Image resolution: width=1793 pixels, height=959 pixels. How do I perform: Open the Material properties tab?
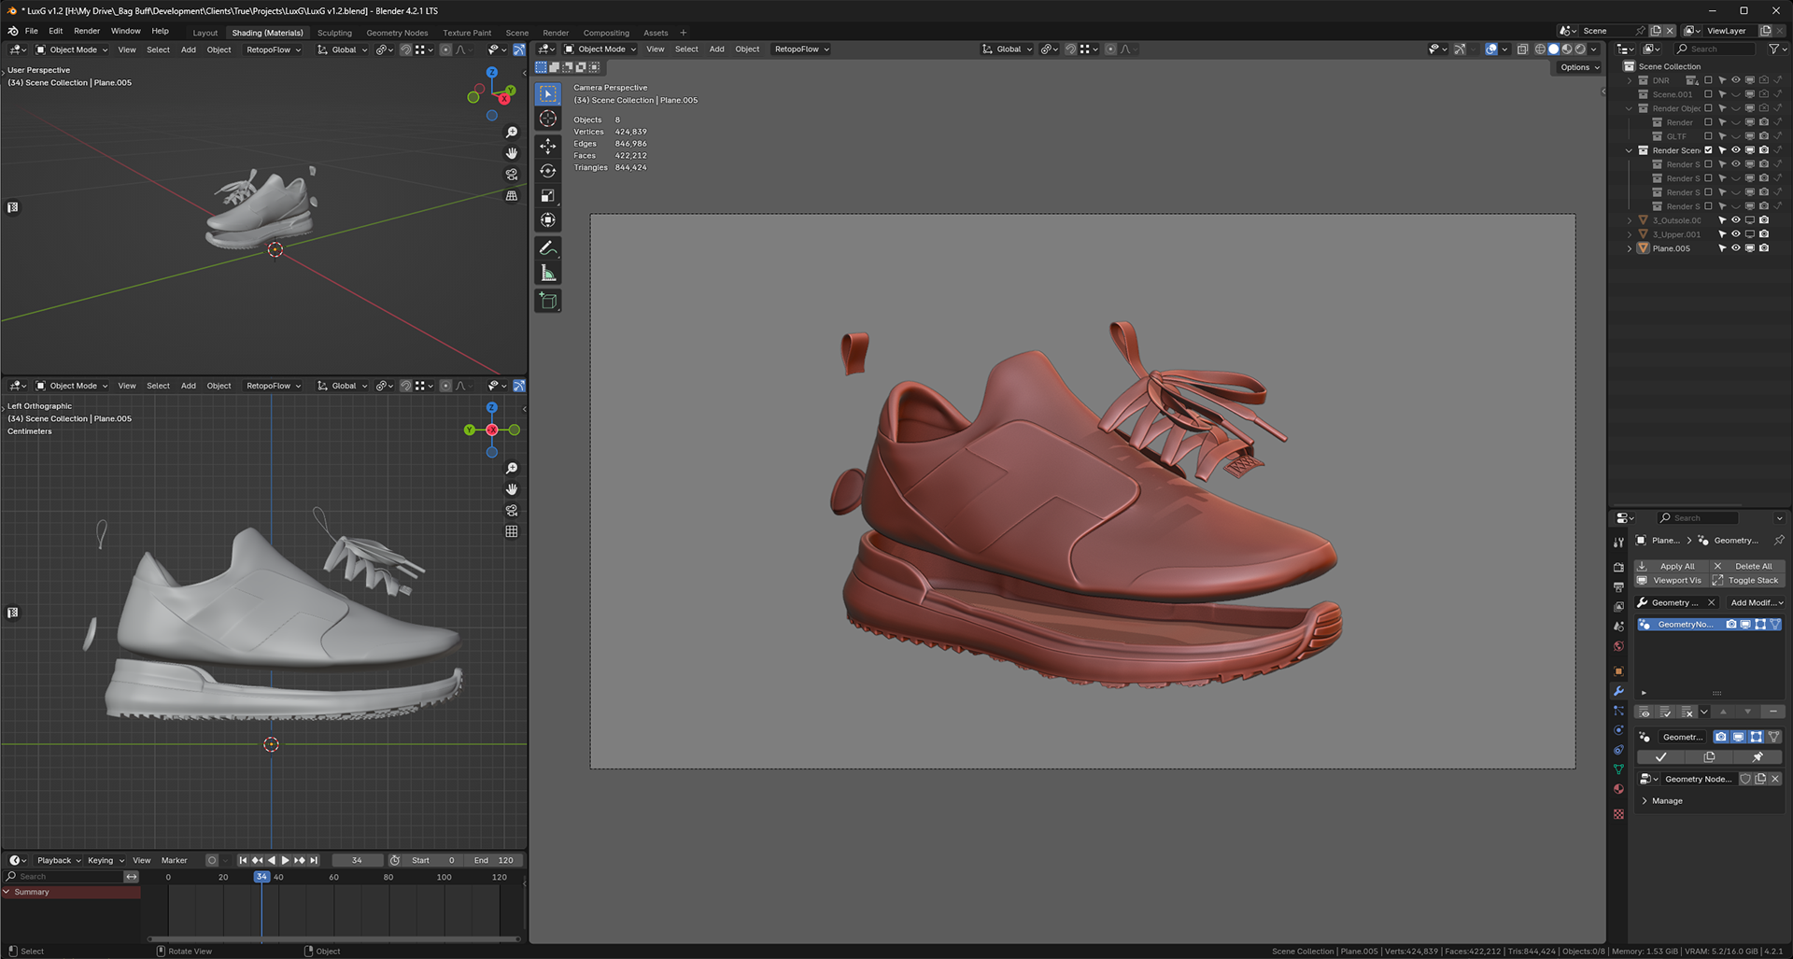[1618, 789]
